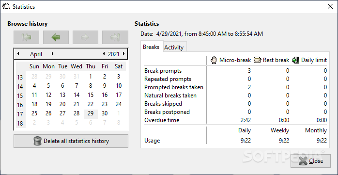This screenshot has height=175, width=338.
Task: Click the Monthly usage value 9:22
Action: (322, 141)
